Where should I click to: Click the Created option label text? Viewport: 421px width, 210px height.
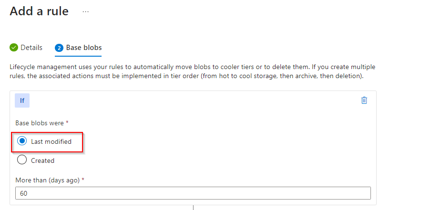click(42, 160)
